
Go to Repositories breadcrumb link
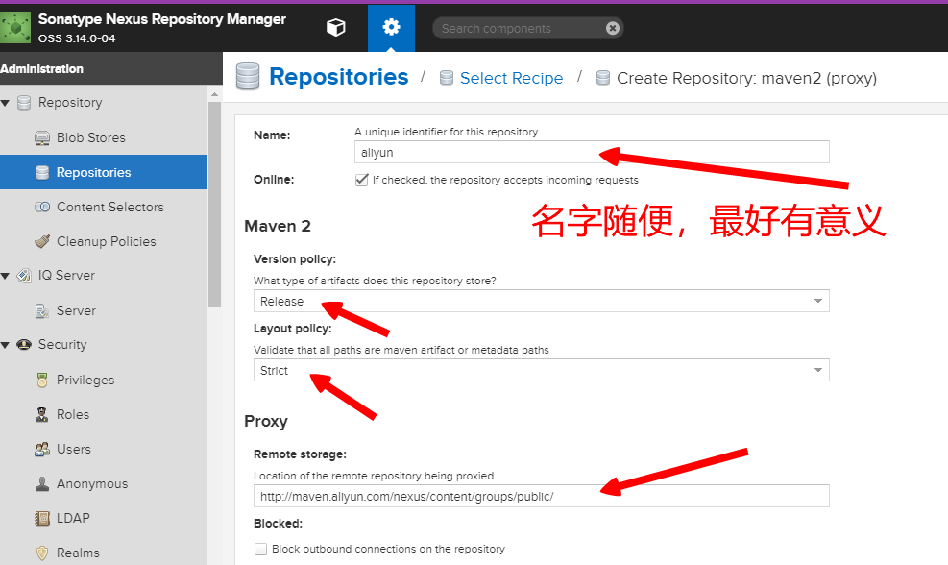338,77
